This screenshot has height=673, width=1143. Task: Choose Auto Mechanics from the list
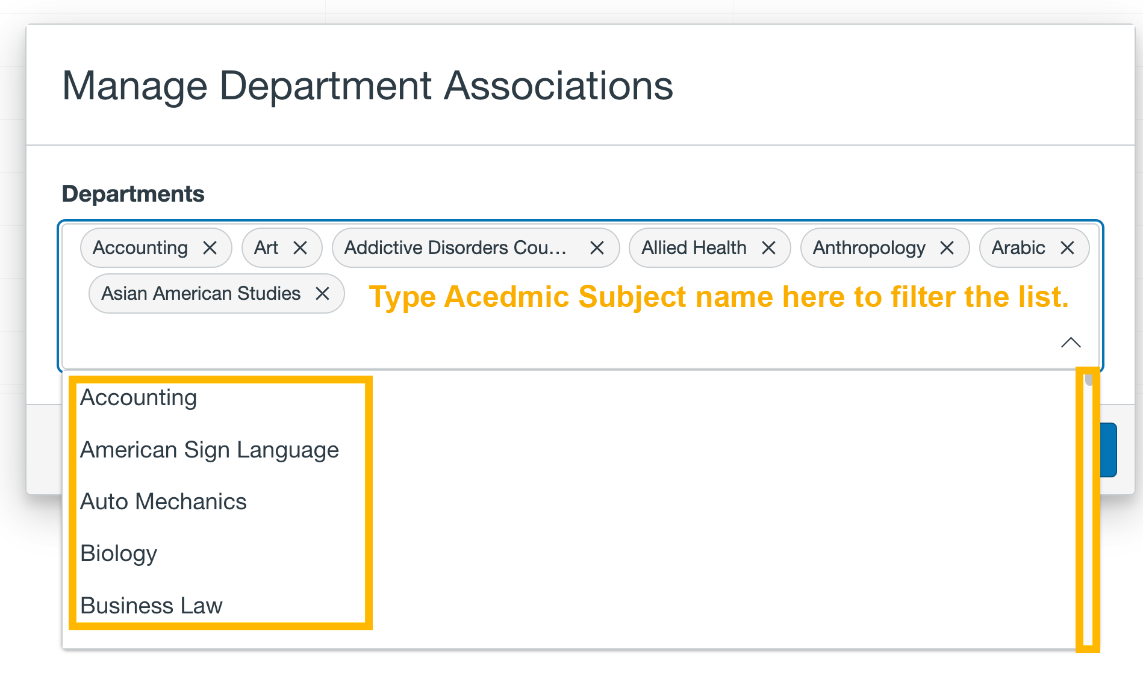163,502
